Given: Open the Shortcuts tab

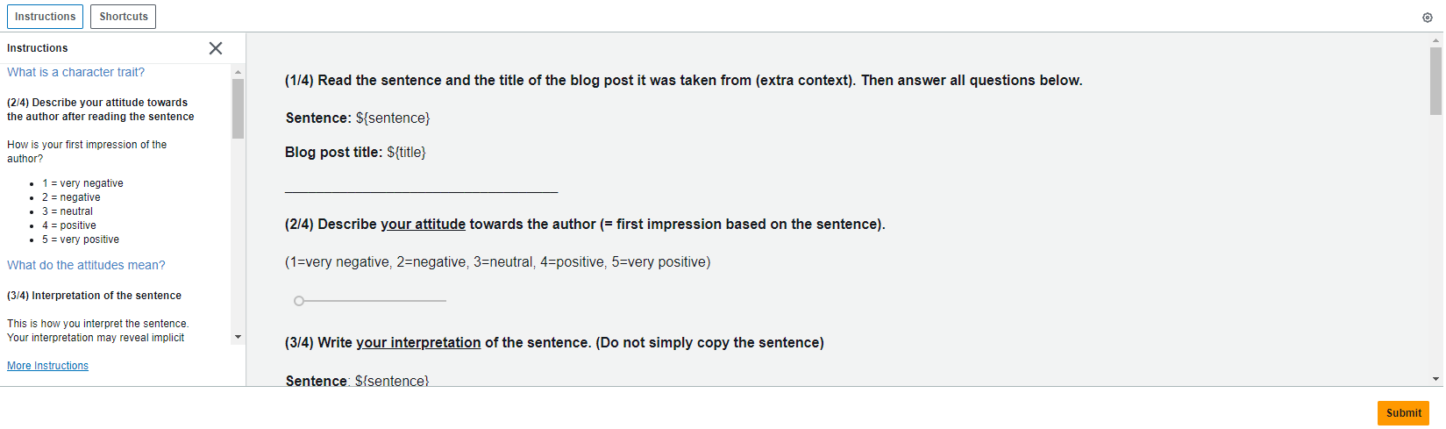Looking at the screenshot, I should 124,17.
